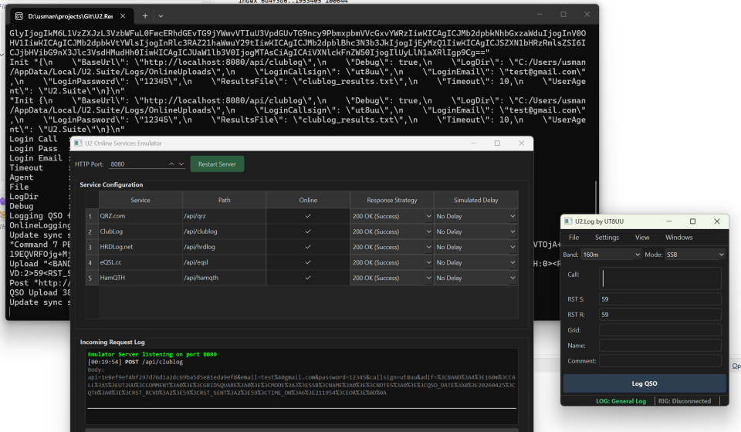Select the /api/clublog path cell
The width and height of the screenshot is (741, 432).
pos(224,231)
